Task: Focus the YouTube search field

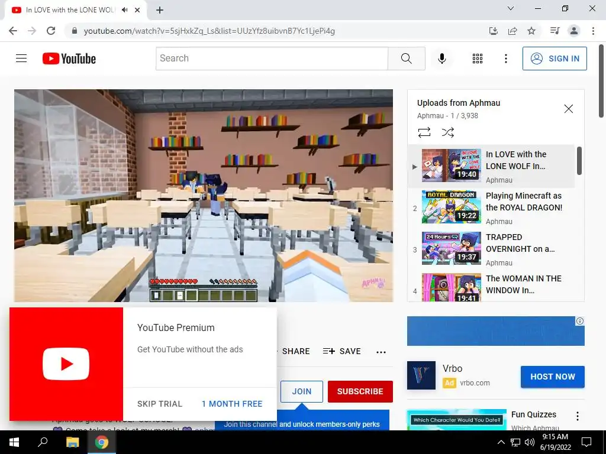Action: (x=272, y=59)
